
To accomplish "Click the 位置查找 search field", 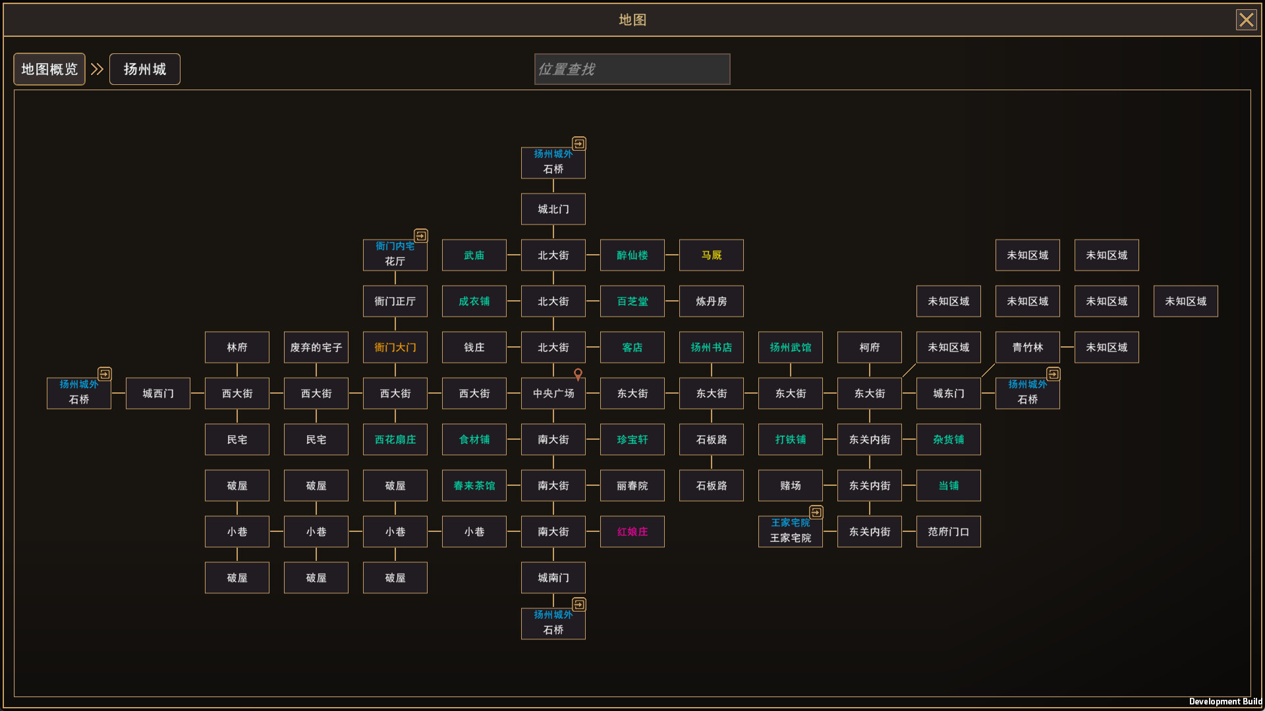I will click(x=631, y=68).
